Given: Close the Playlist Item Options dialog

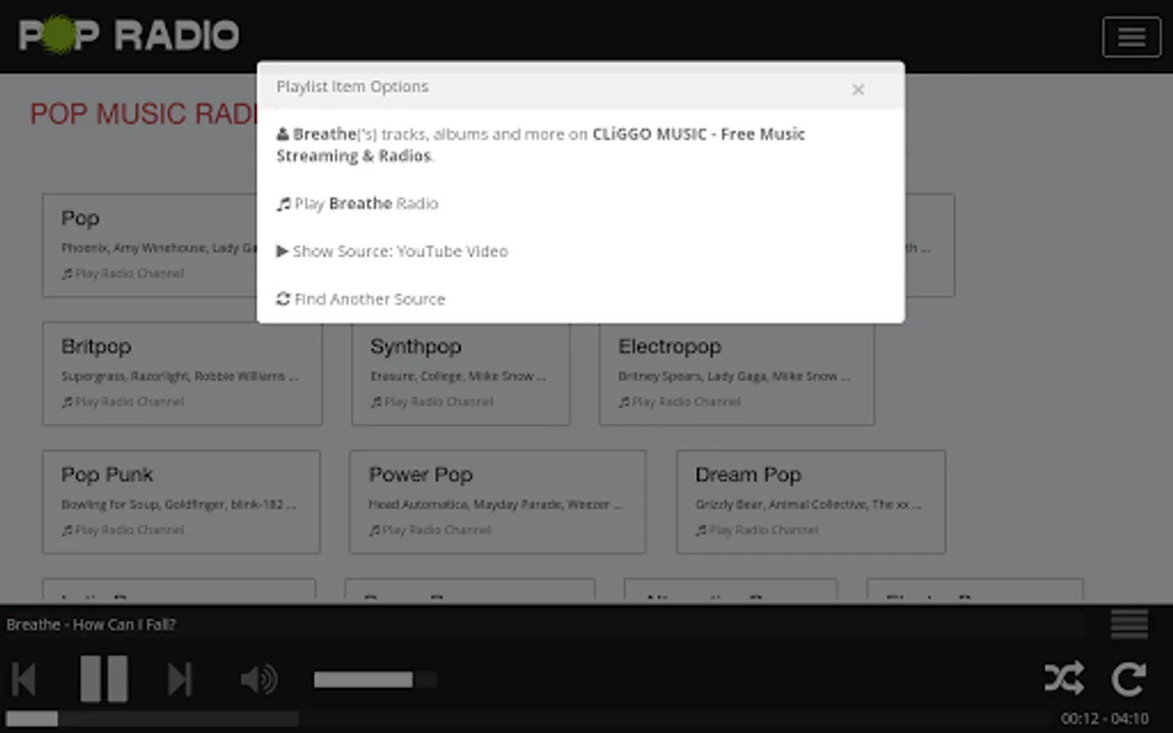Looking at the screenshot, I should 858,90.
